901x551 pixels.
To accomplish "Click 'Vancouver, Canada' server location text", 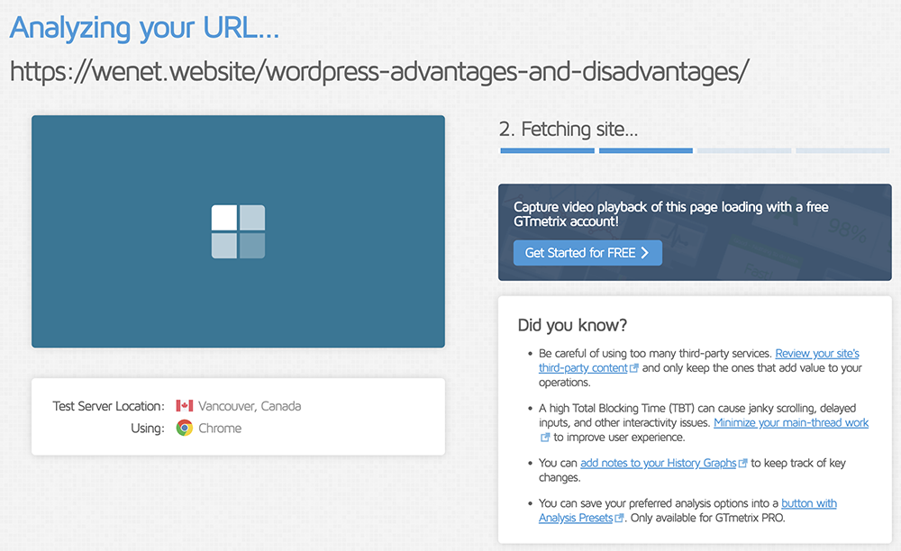I will (x=250, y=406).
